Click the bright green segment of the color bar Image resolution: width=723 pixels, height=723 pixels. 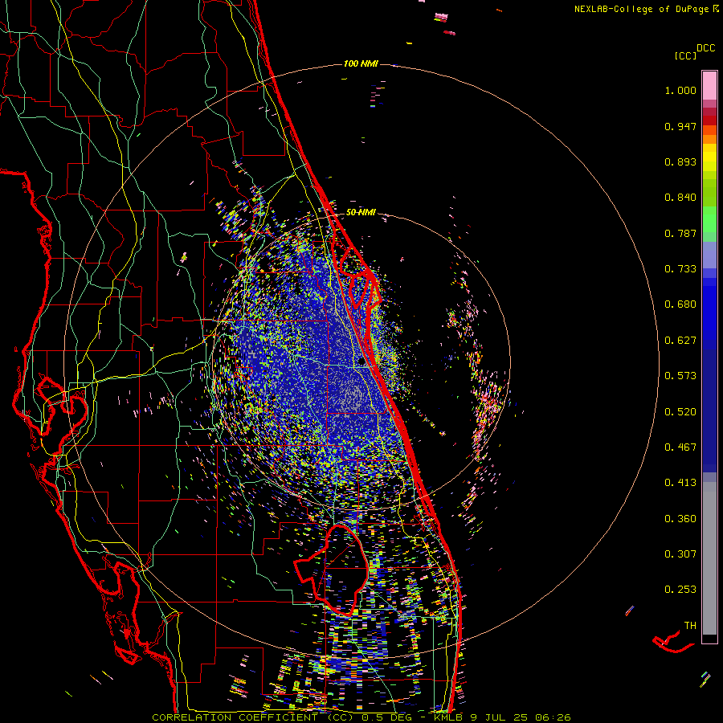[x=709, y=219]
